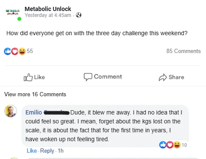206x159 pixels.
Task: Click the thumbs-up Like icon under the post
Action: pyautogui.click(x=28, y=77)
